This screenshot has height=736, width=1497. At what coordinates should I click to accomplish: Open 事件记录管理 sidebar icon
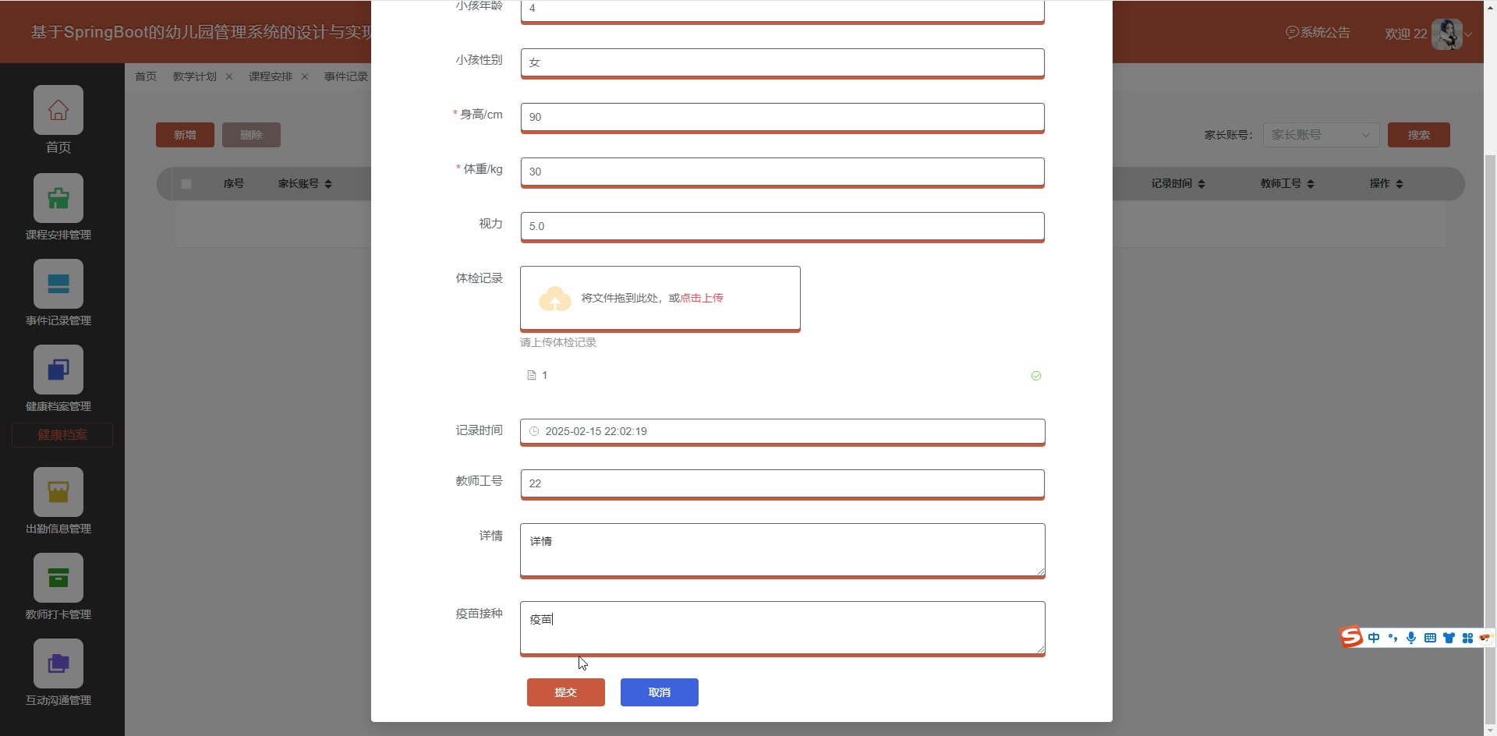58,284
